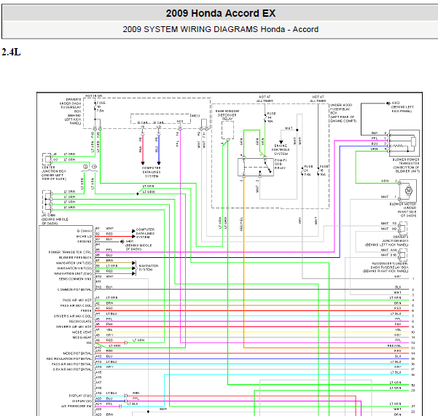Image resolution: width=438 pixels, height=416 pixels.
Task: Click the circled number 2 marker
Action: click(85, 167)
